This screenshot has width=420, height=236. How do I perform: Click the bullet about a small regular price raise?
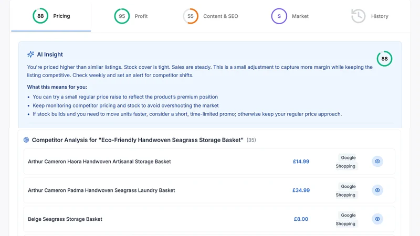125,97
